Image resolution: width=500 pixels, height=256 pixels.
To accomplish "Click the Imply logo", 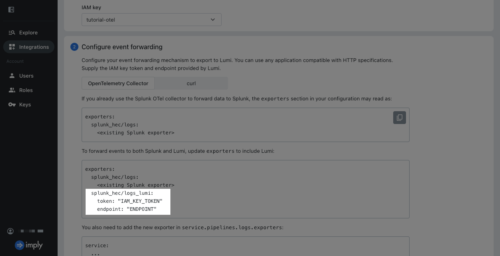I will (29, 245).
